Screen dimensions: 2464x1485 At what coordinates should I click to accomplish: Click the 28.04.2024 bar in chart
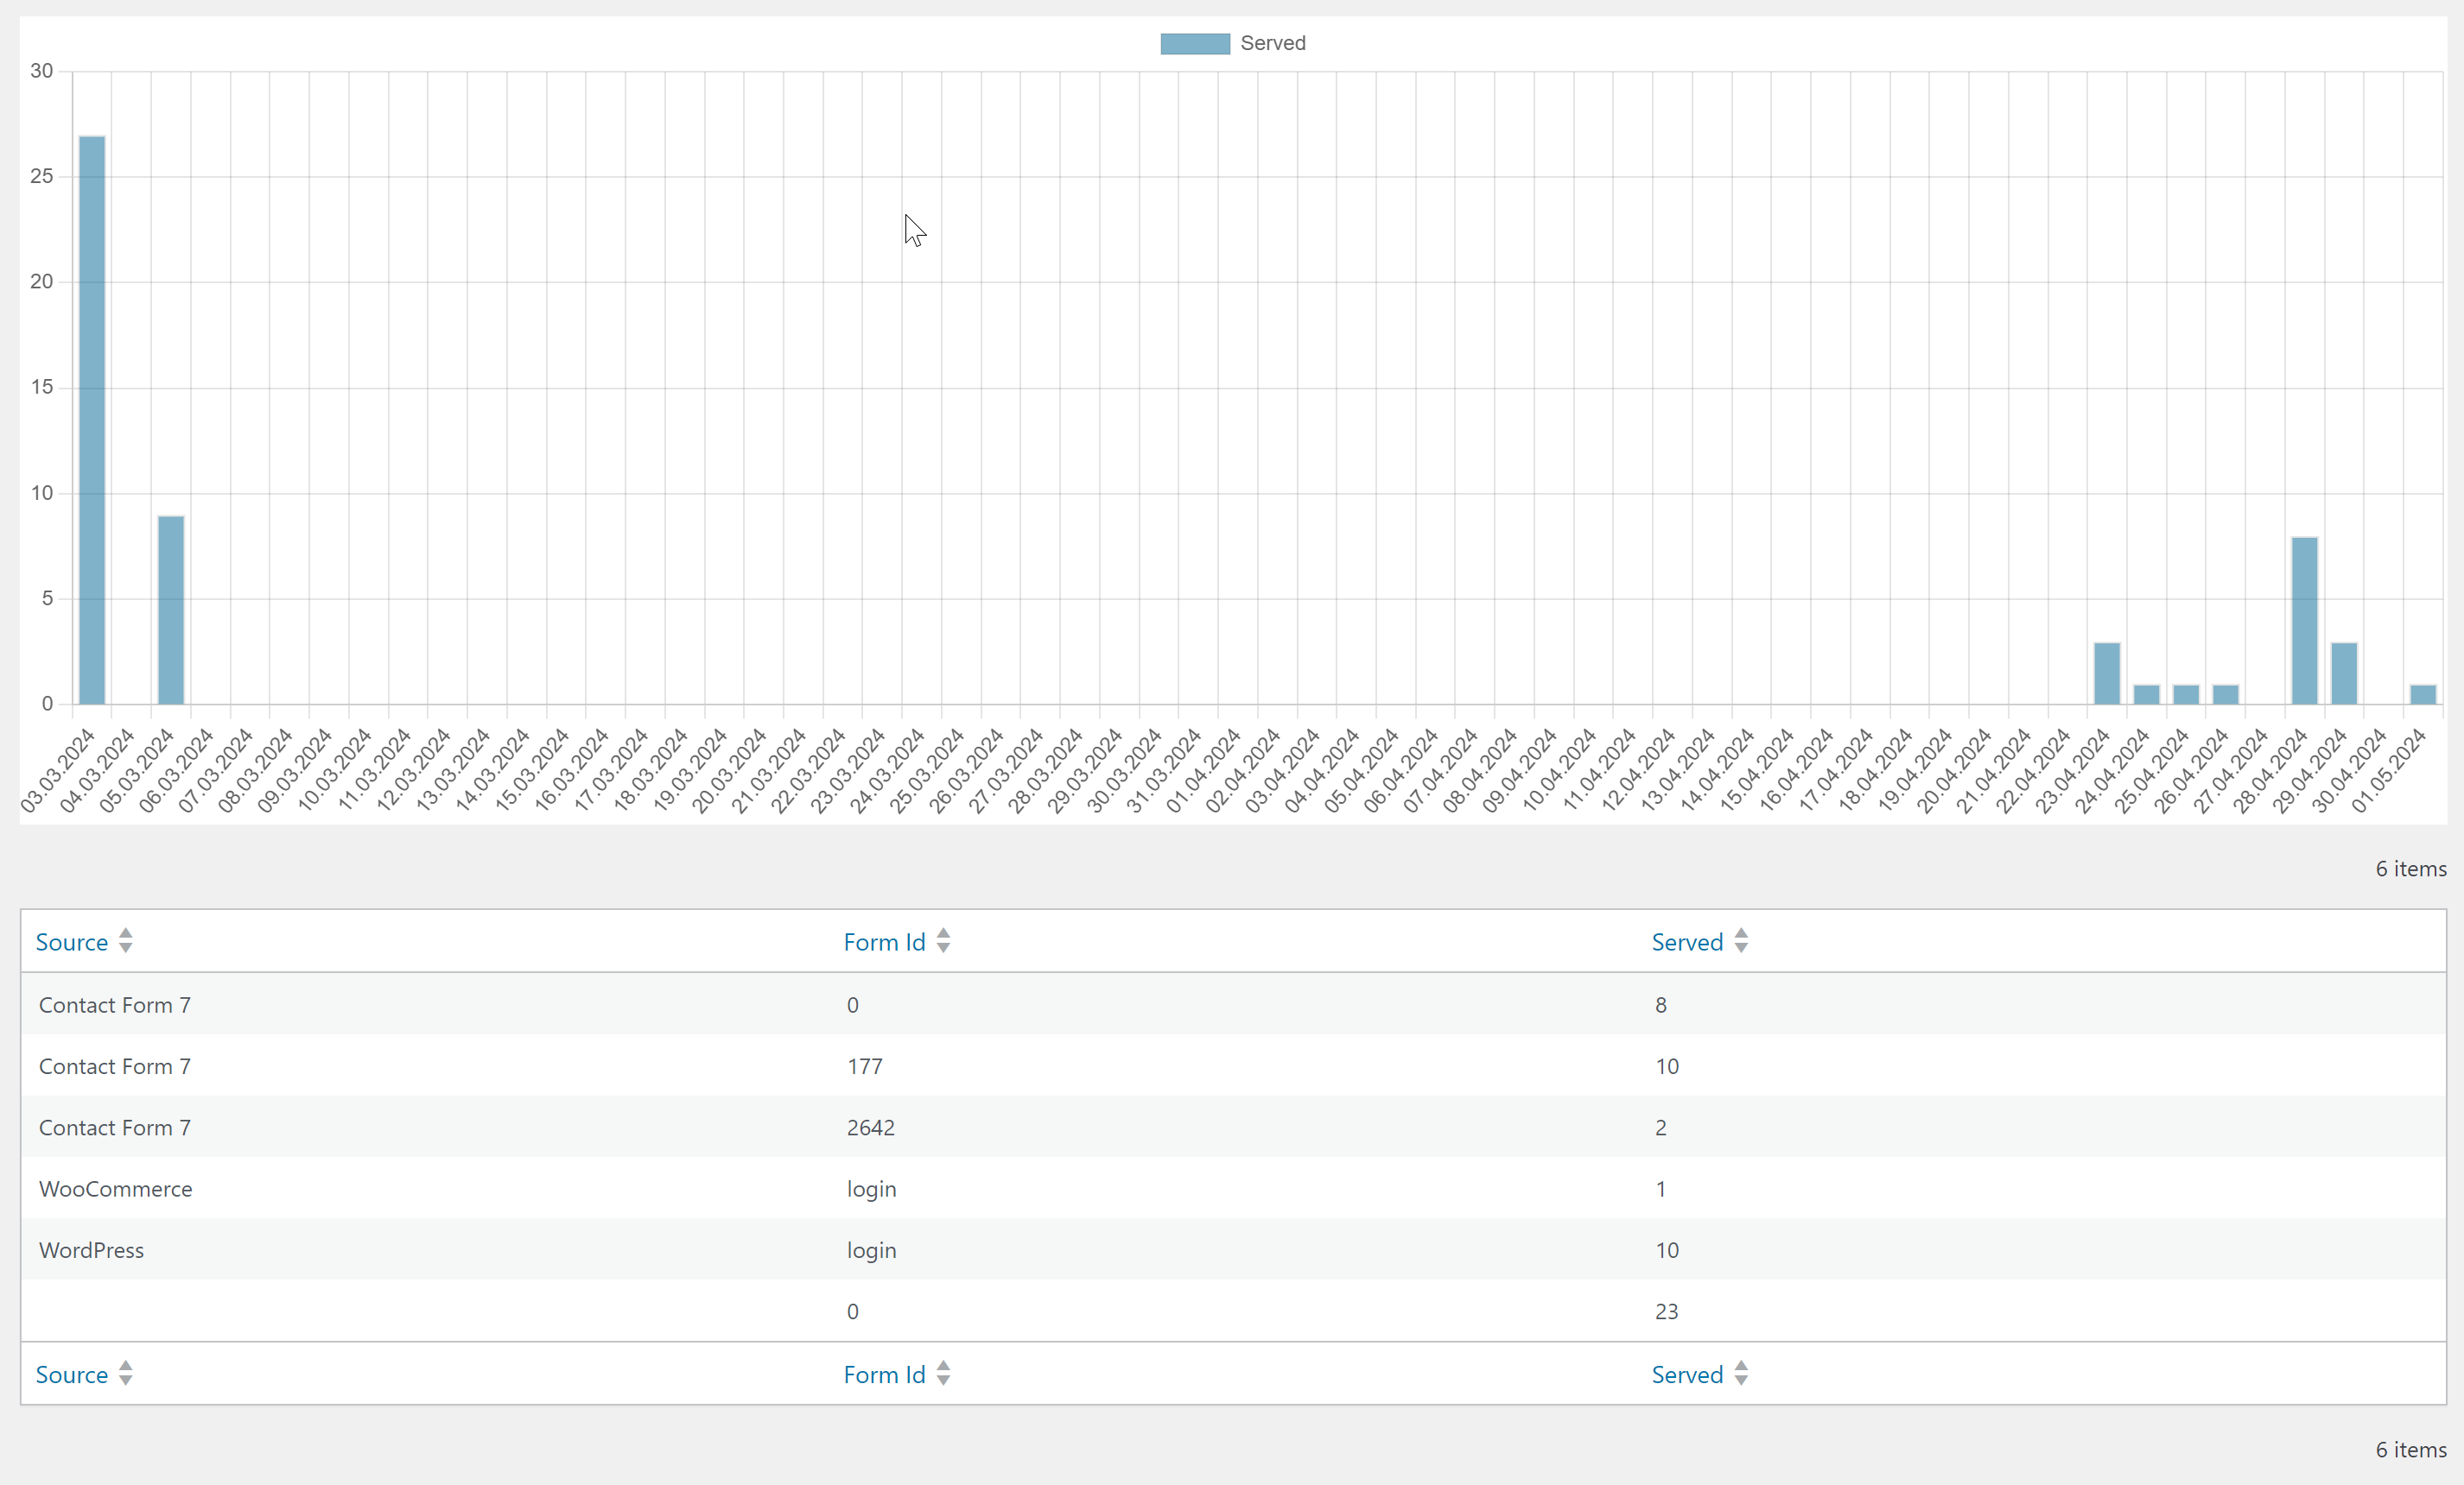click(x=2304, y=620)
